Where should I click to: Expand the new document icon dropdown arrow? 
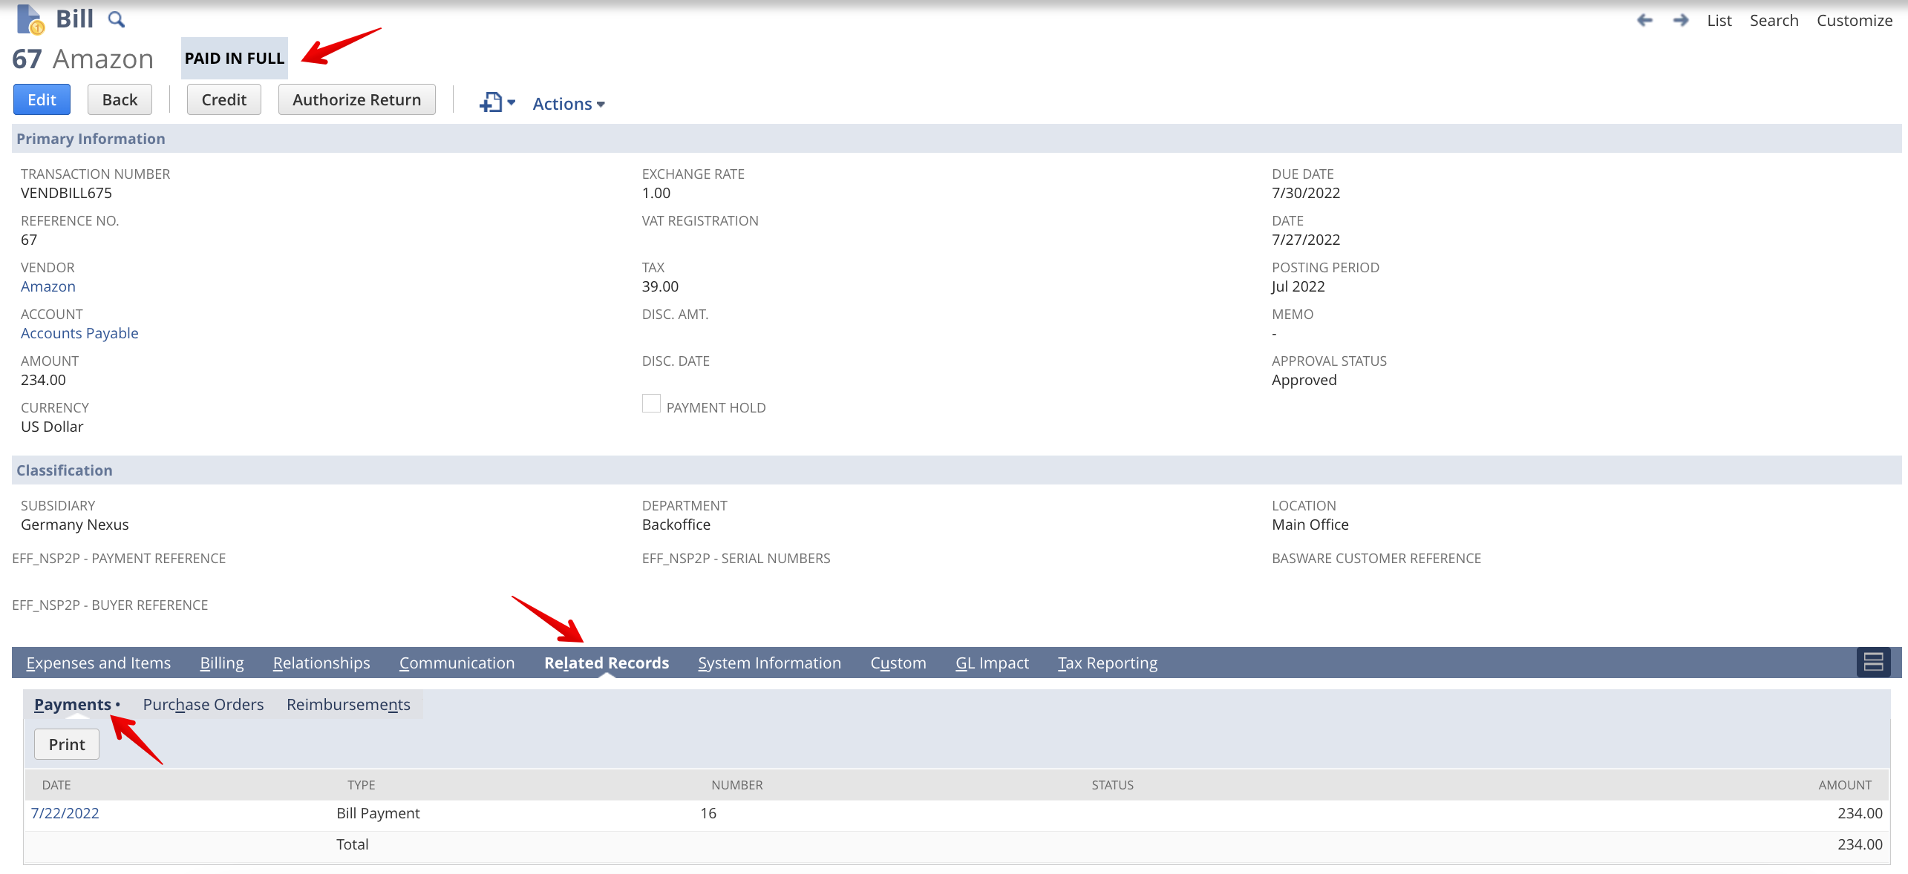(512, 102)
